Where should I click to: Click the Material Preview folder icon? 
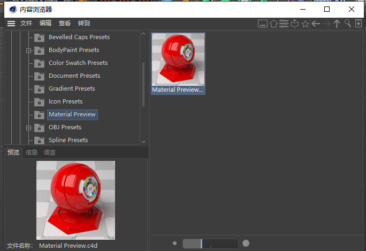[x=39, y=115]
